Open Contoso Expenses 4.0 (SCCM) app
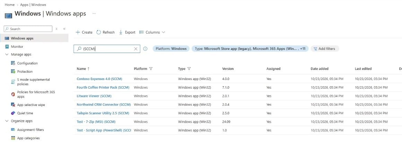The height and width of the screenshot is (142, 402). (99, 79)
